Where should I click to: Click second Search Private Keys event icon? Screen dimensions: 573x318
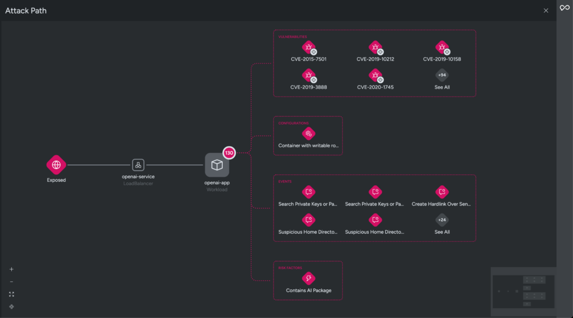tap(375, 192)
